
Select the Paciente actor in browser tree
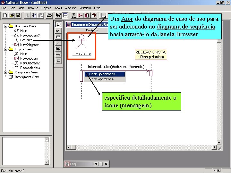click(26, 40)
